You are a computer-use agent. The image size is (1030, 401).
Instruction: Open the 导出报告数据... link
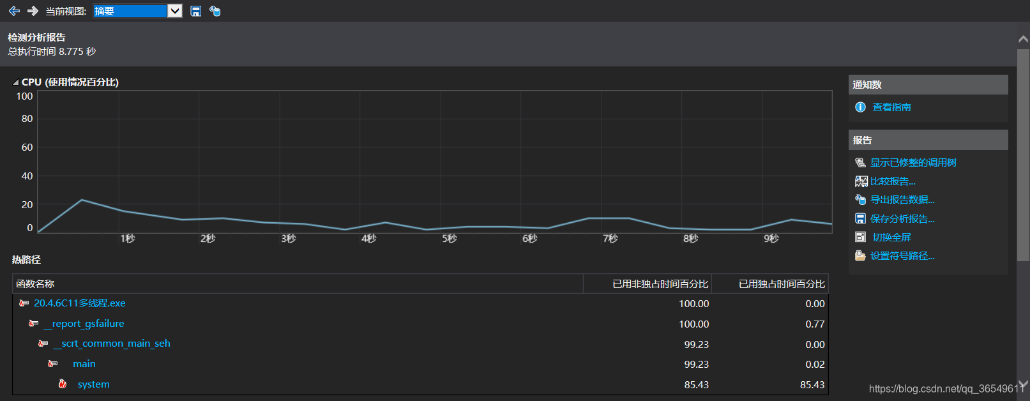pyautogui.click(x=902, y=200)
